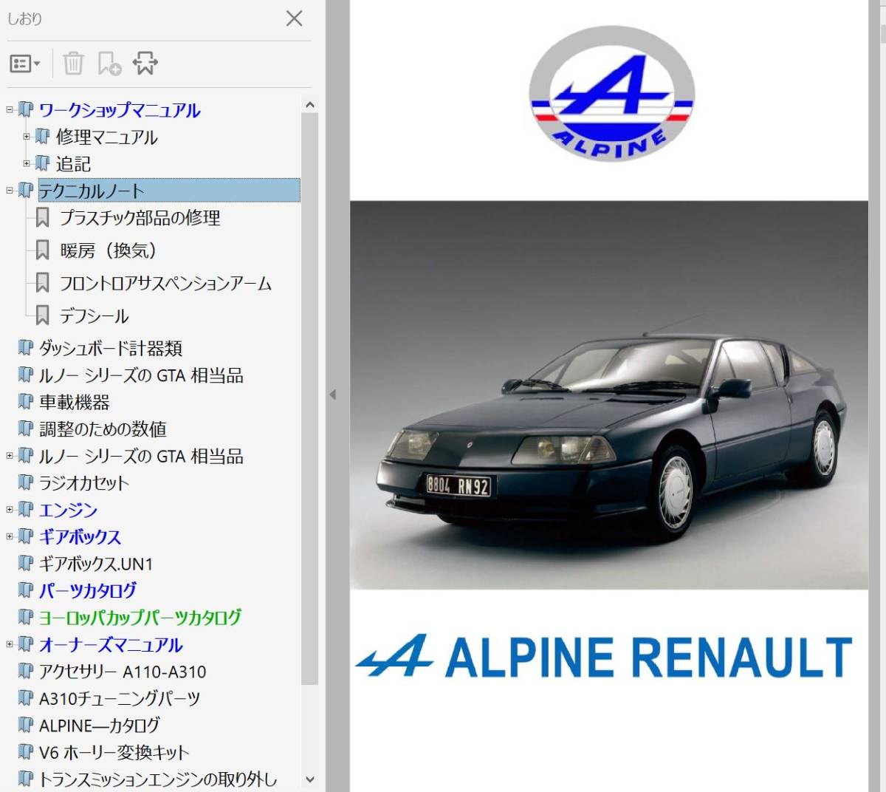The height and width of the screenshot is (792, 886).
Task: Click the delete bookmark trash icon
Action: tap(72, 63)
